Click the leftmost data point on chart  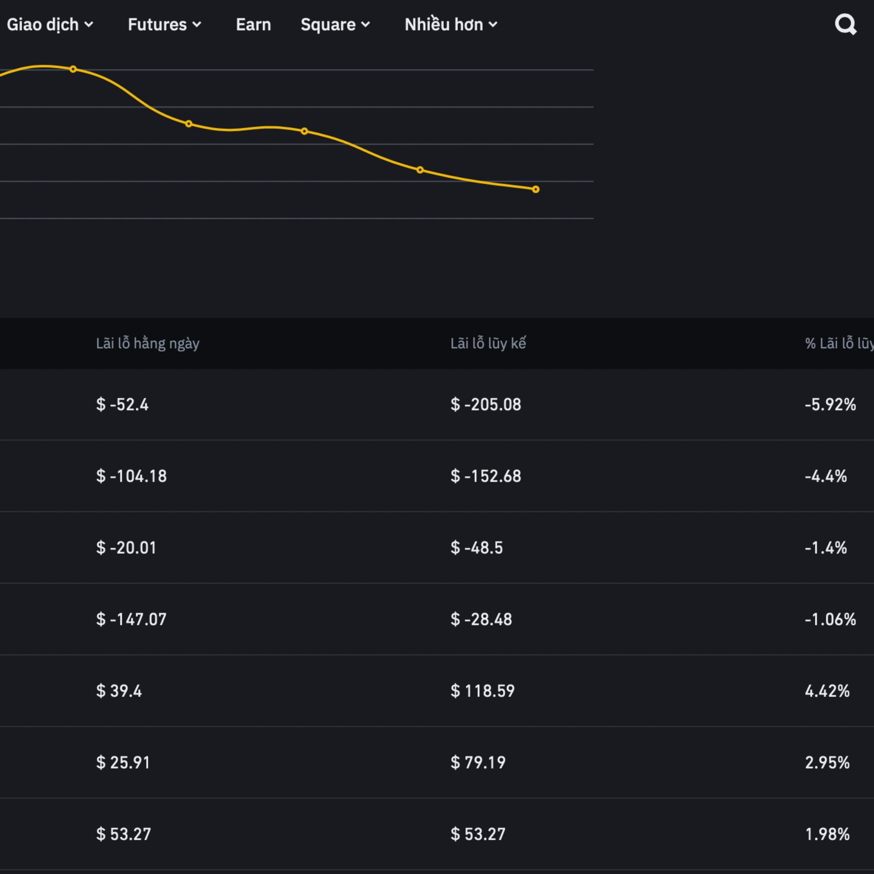(73, 69)
